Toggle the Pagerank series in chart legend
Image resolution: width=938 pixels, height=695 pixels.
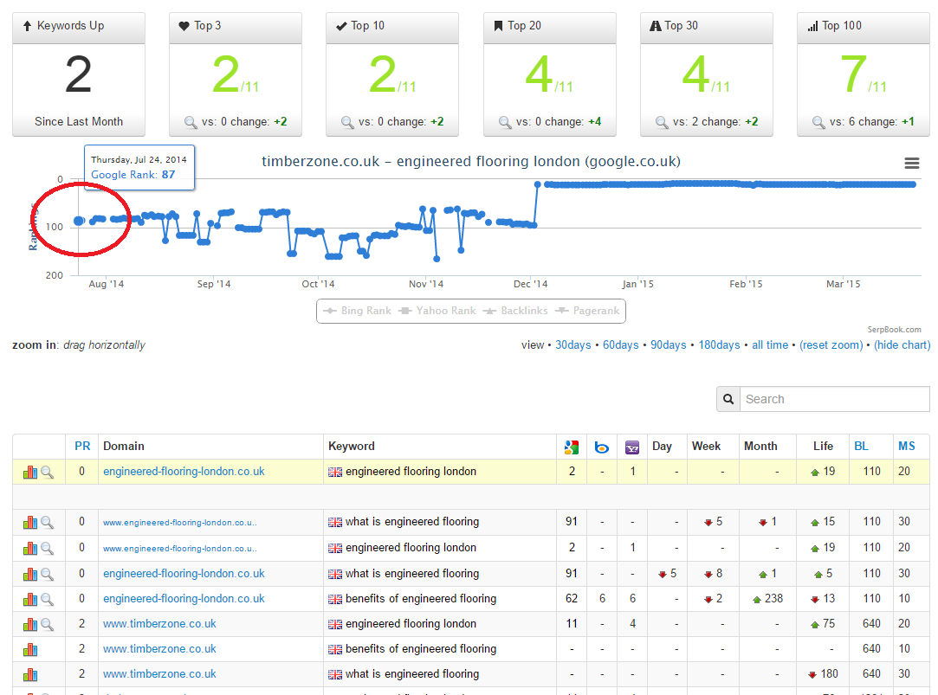point(587,311)
